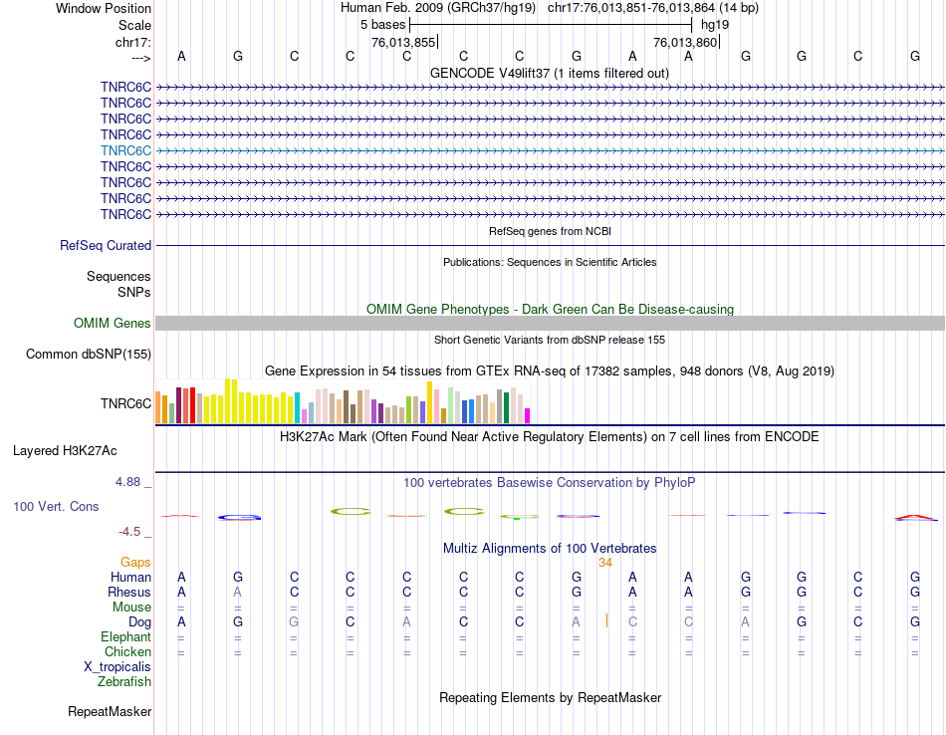Click the red A PhyloP logo at far right
The image size is (946, 735).
coord(916,517)
